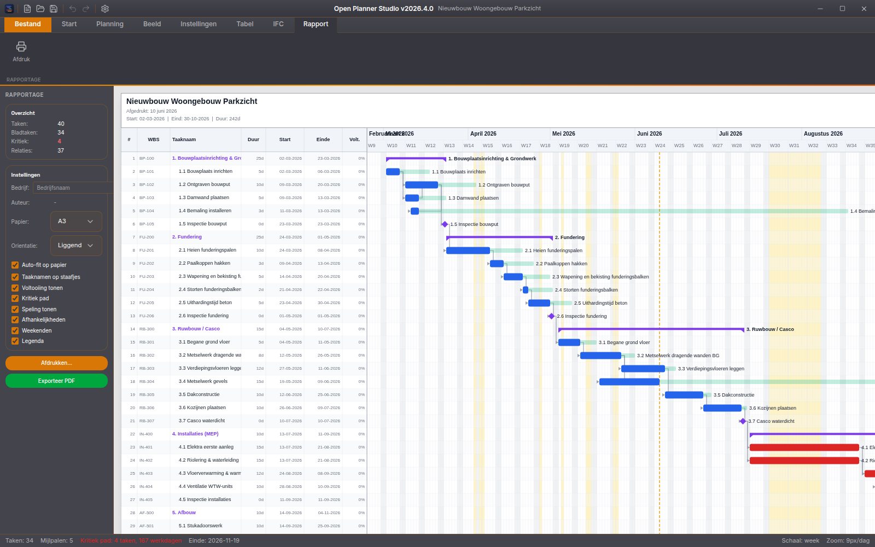This screenshot has width=875, height=547.
Task: Click the Juni 2026 month header
Action: [649, 134]
